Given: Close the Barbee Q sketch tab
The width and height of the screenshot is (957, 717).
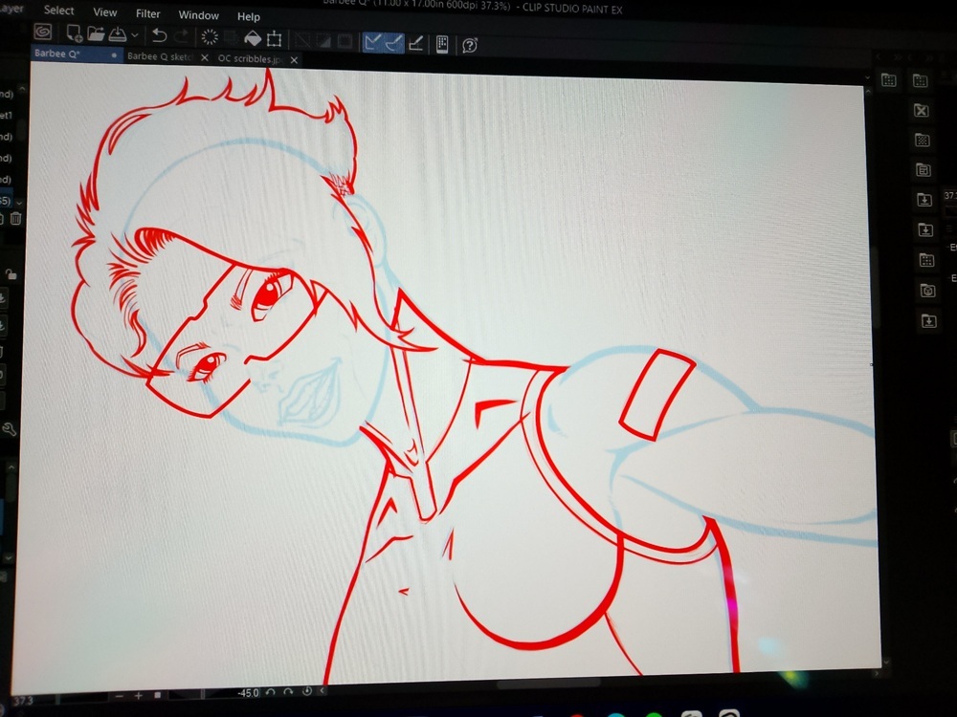Looking at the screenshot, I should 202,58.
